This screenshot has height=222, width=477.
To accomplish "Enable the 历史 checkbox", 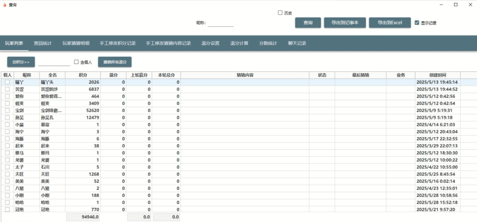I will 280,13.
